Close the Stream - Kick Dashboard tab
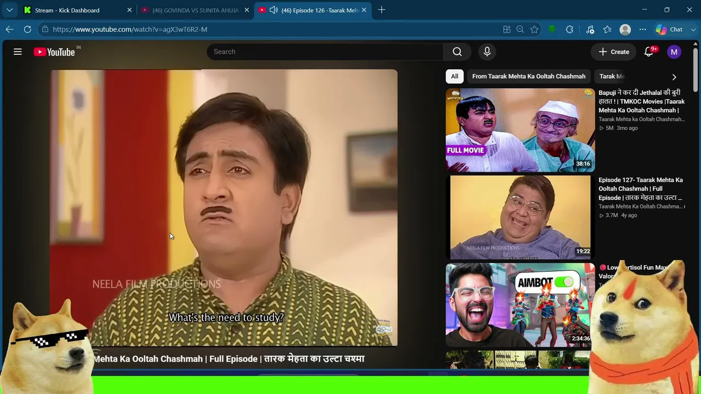 (x=129, y=10)
